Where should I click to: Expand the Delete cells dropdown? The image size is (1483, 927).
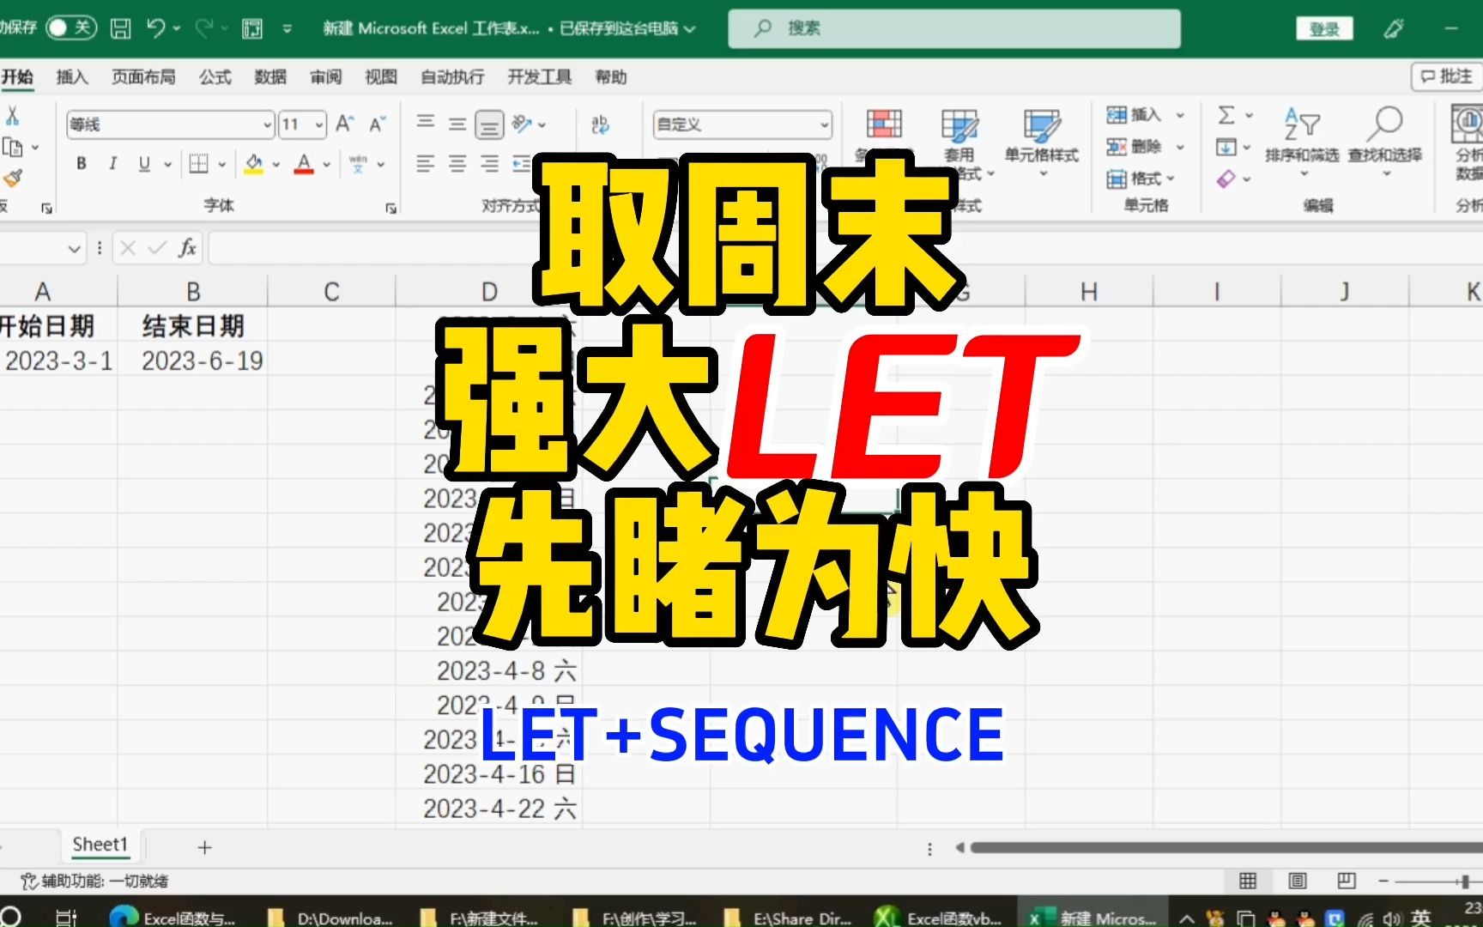point(1180,147)
